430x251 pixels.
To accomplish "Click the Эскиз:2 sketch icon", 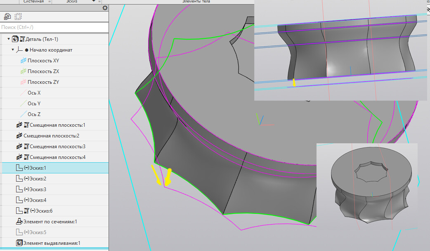I will [x=19, y=179].
